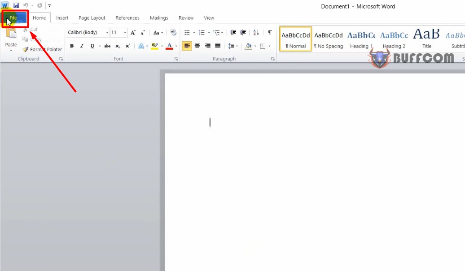This screenshot has height=271, width=465.
Task: Apply paragraph shading fill color
Action: [249, 46]
